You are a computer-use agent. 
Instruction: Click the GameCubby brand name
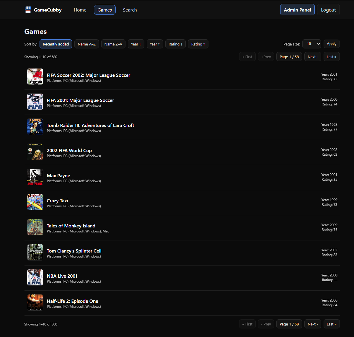click(48, 10)
